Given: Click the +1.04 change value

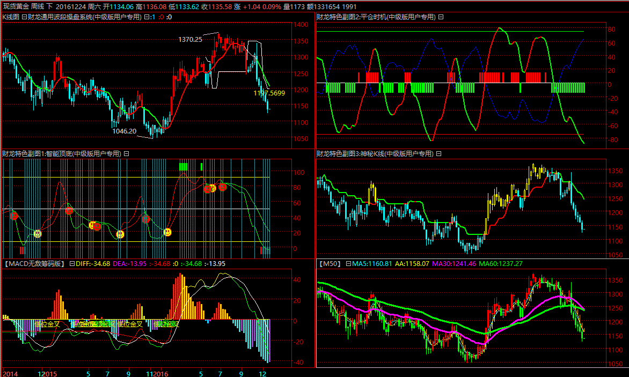Looking at the screenshot, I should (x=252, y=6).
